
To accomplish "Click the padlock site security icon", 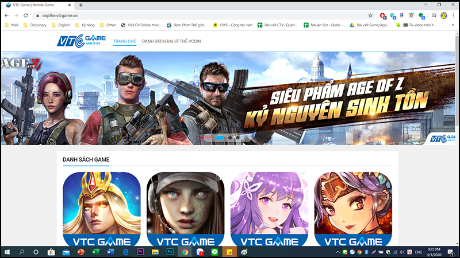I will [37, 15].
